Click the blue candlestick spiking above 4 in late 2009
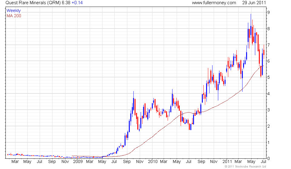This screenshot has width=291, height=169. pyautogui.click(x=133, y=101)
